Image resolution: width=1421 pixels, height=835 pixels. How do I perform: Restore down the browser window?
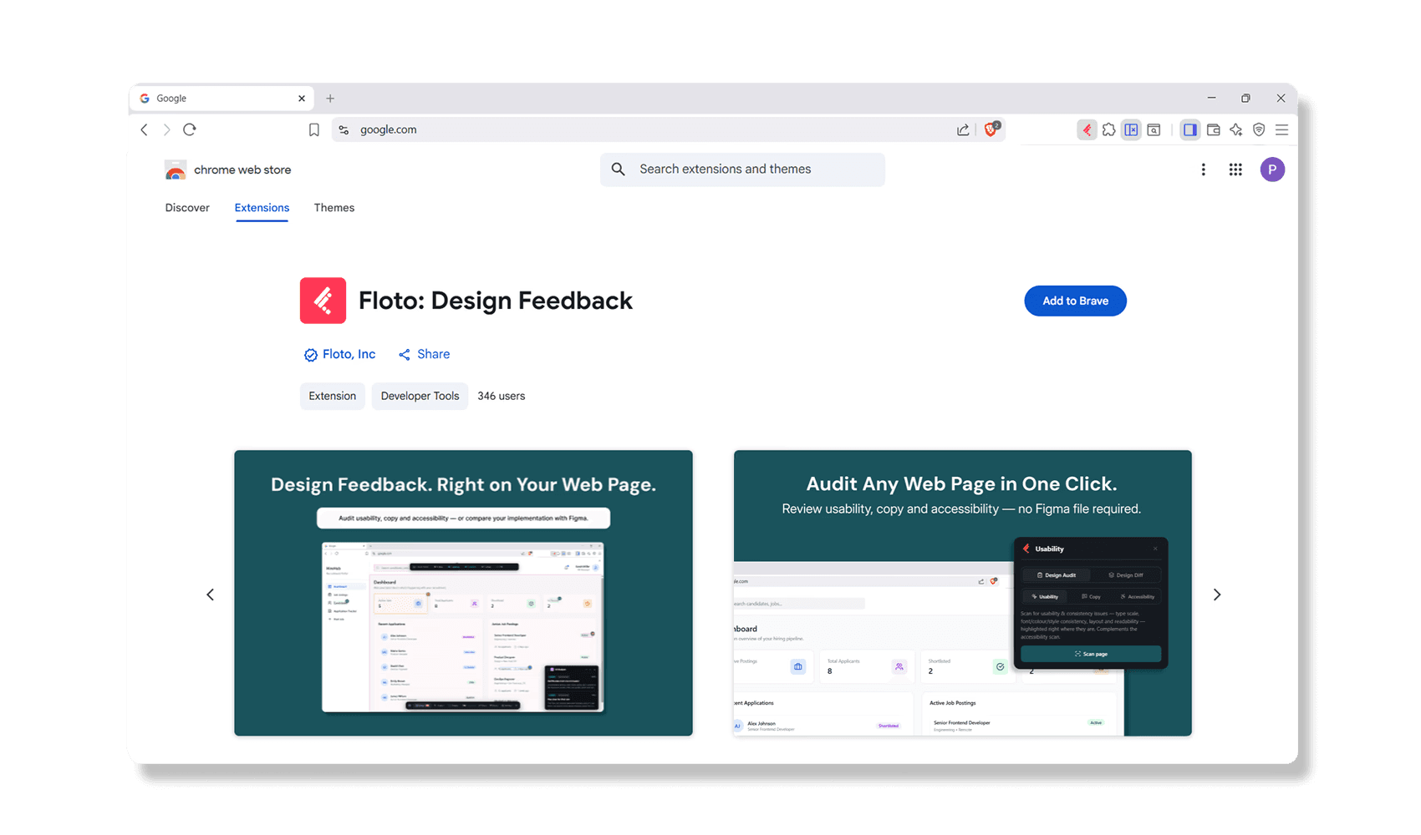(x=1245, y=99)
